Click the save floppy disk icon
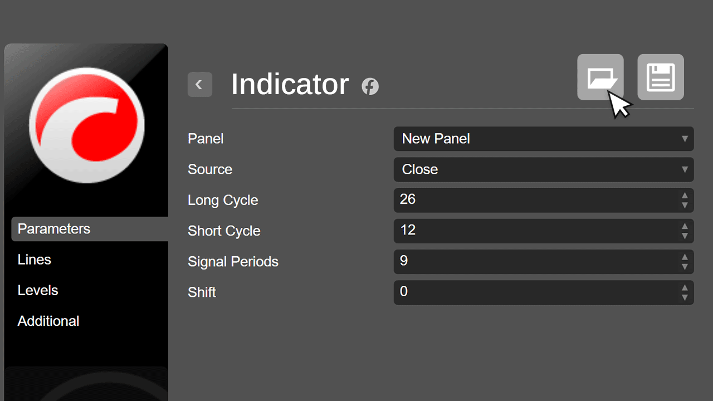713x401 pixels. (x=661, y=77)
